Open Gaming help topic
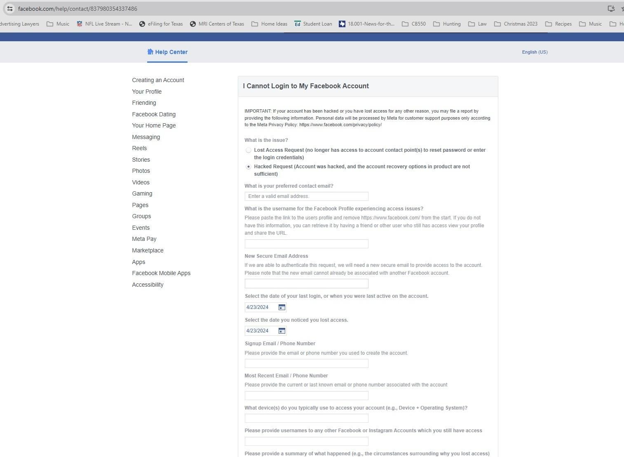624x457 pixels. 142,193
